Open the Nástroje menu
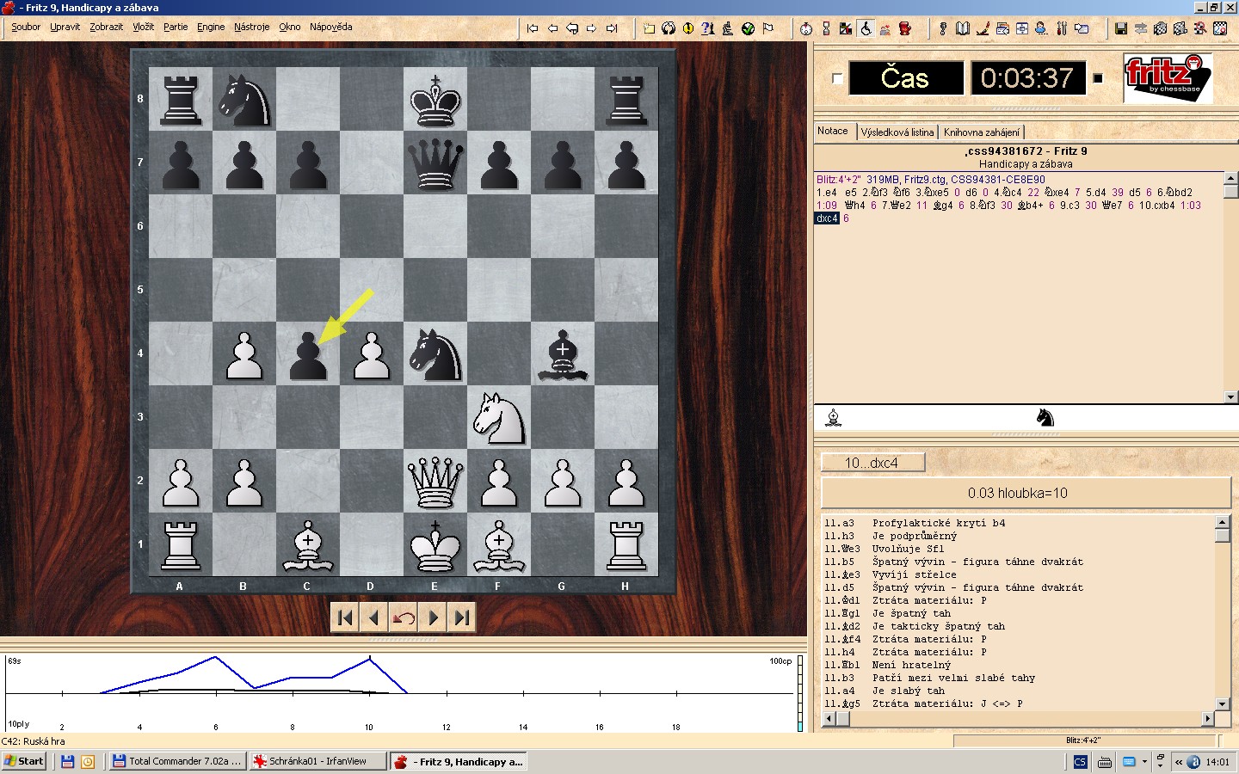 tap(251, 28)
